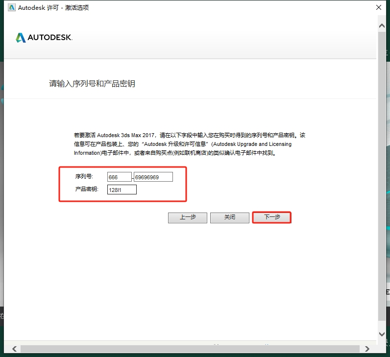Click the horizontal scrollbar thumb

(x=190, y=349)
